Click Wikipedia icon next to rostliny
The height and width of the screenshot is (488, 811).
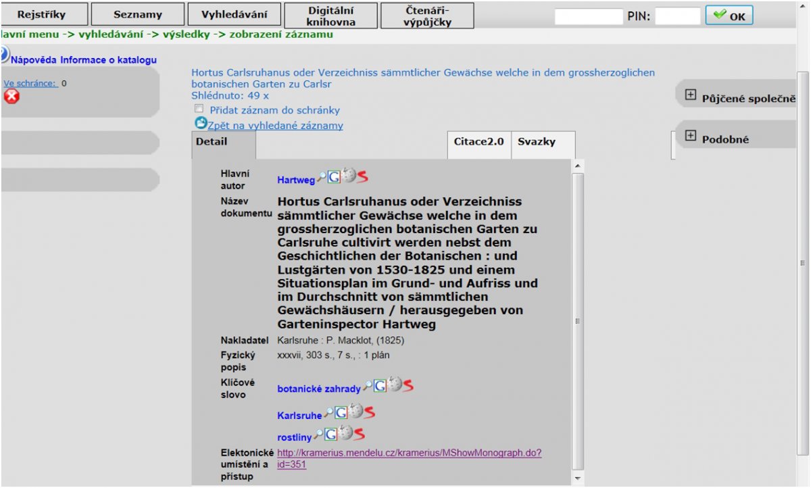[345, 433]
